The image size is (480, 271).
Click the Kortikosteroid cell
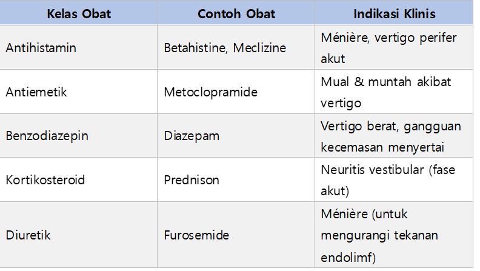click(x=45, y=180)
